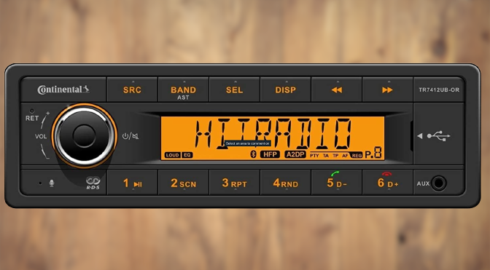Toggle preset 4 RND random button
Image resolution: width=490 pixels, height=270 pixels.
(x=285, y=183)
